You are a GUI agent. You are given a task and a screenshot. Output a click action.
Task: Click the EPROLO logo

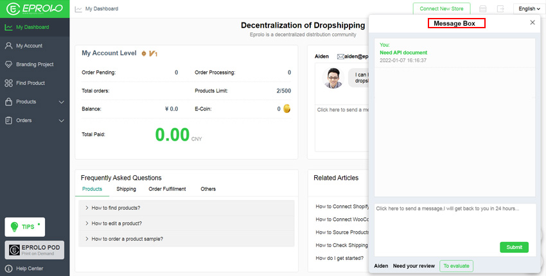pyautogui.click(x=35, y=9)
